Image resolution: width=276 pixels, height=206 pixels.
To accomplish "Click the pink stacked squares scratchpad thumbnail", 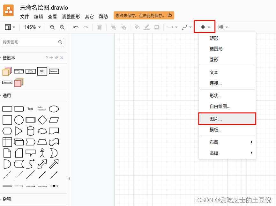I will click(19, 82).
